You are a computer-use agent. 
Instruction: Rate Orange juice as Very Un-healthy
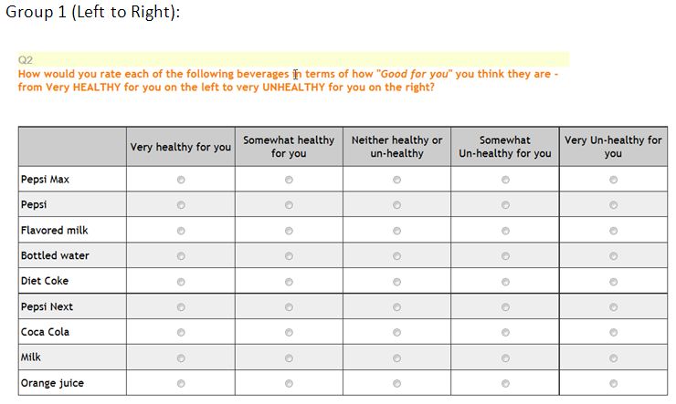tap(613, 383)
